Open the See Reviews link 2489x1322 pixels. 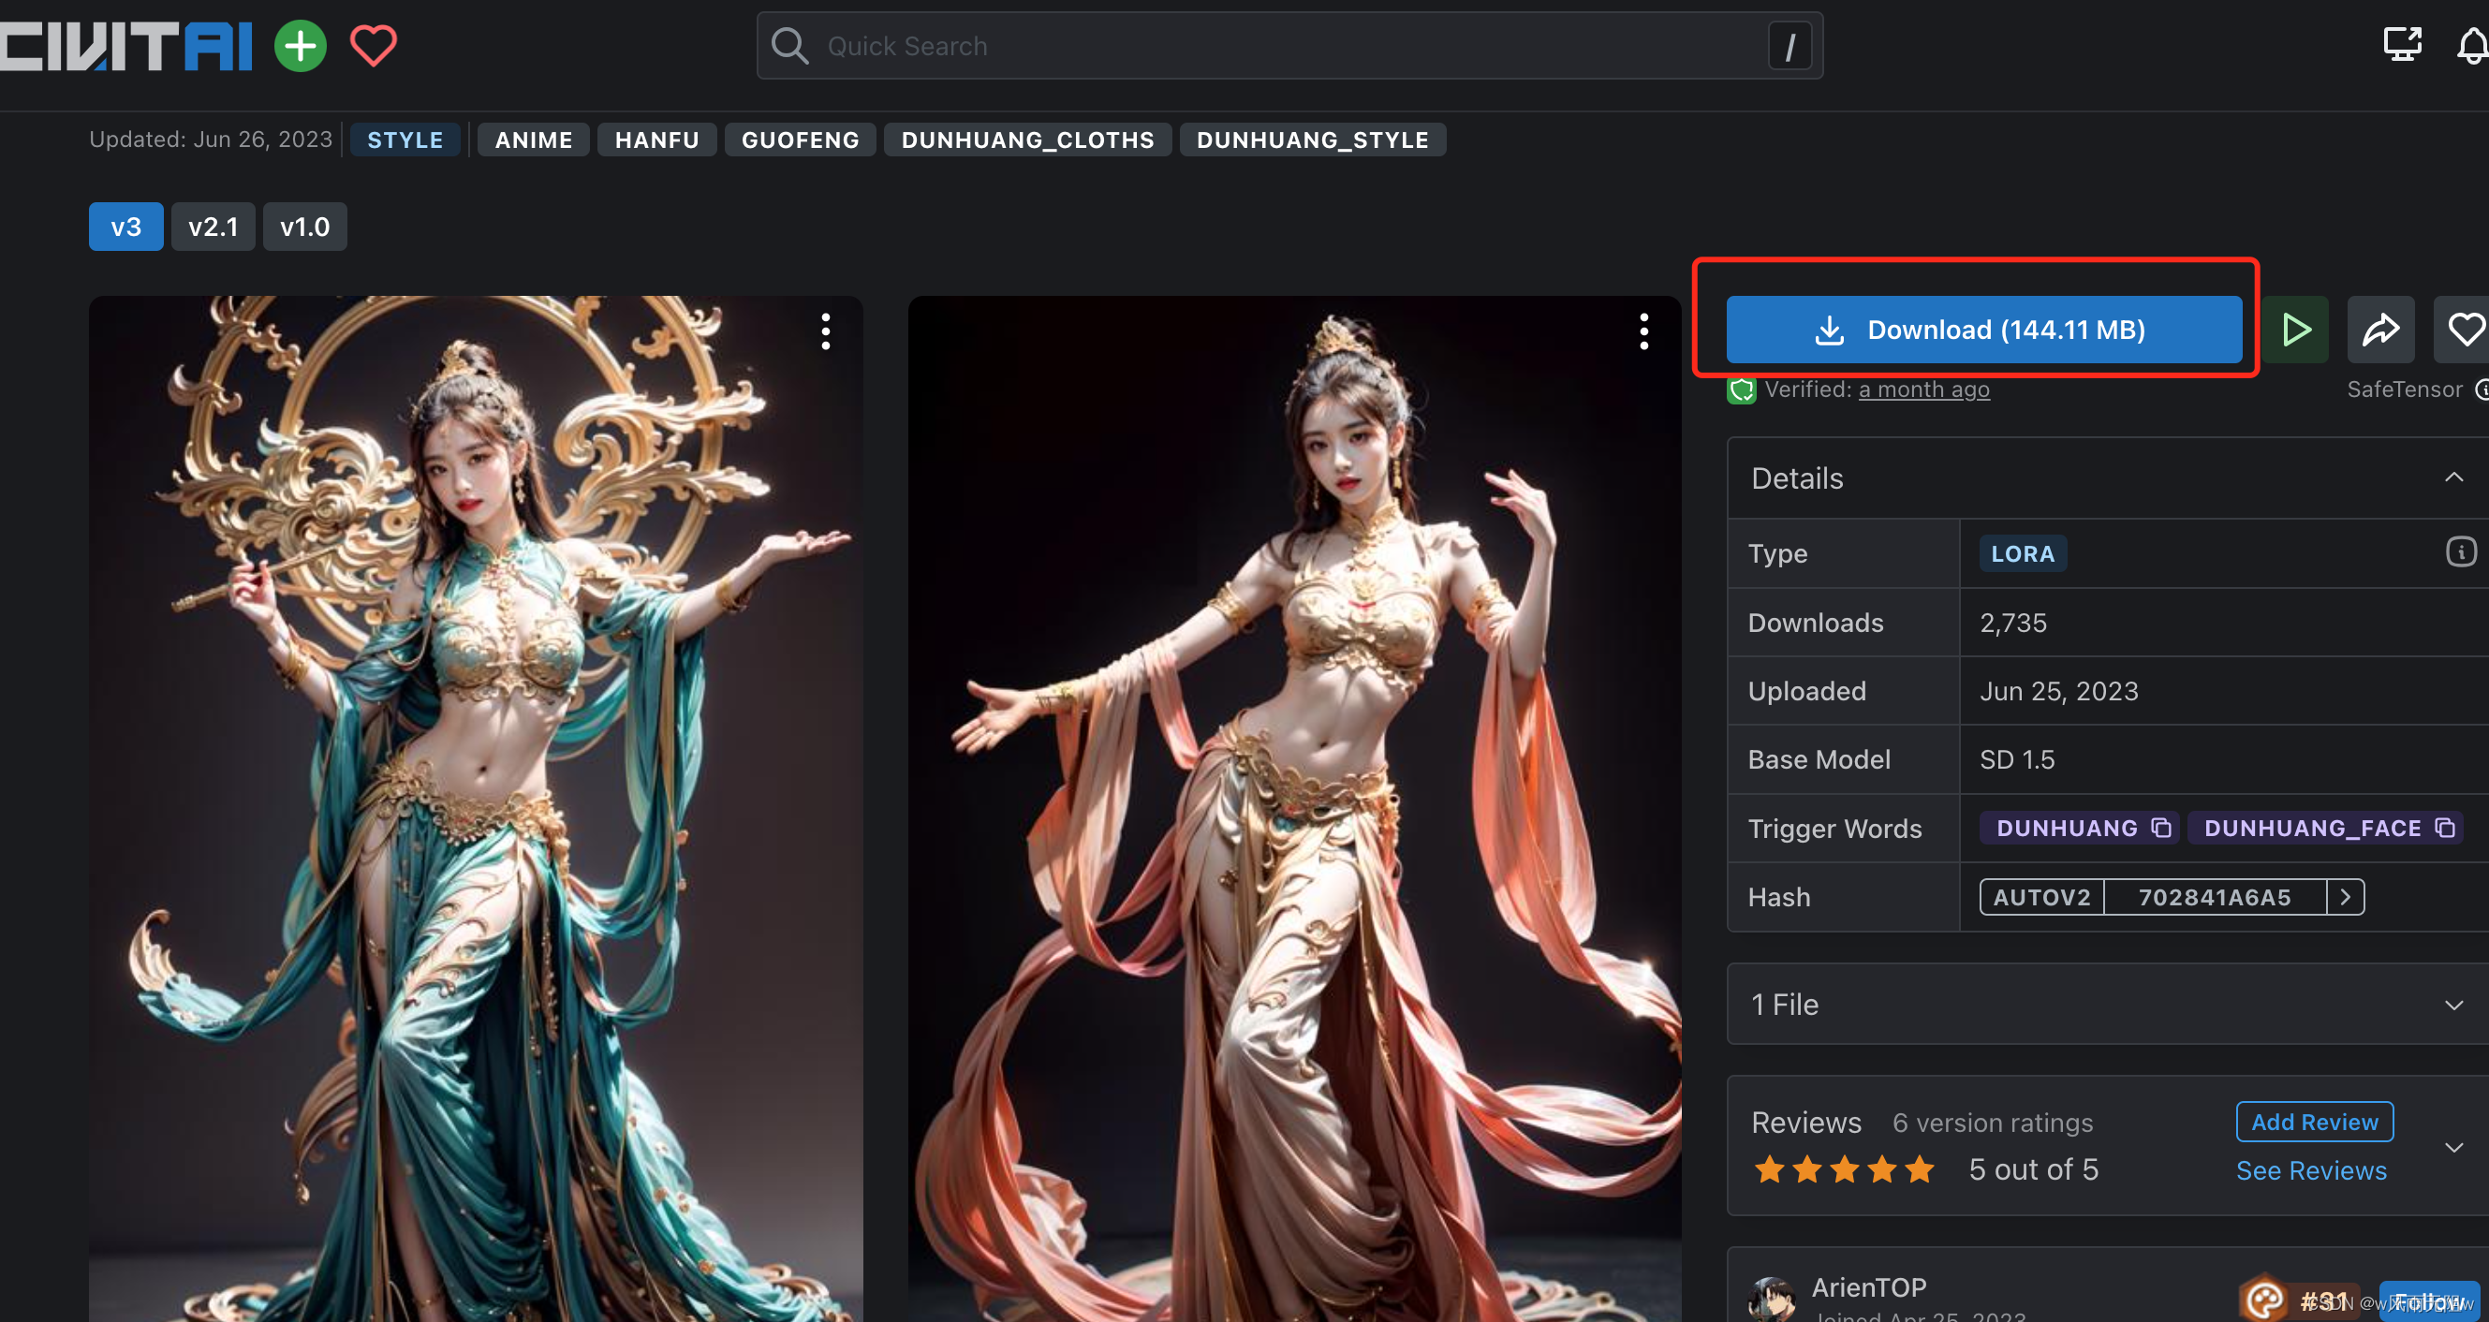pos(2310,1170)
